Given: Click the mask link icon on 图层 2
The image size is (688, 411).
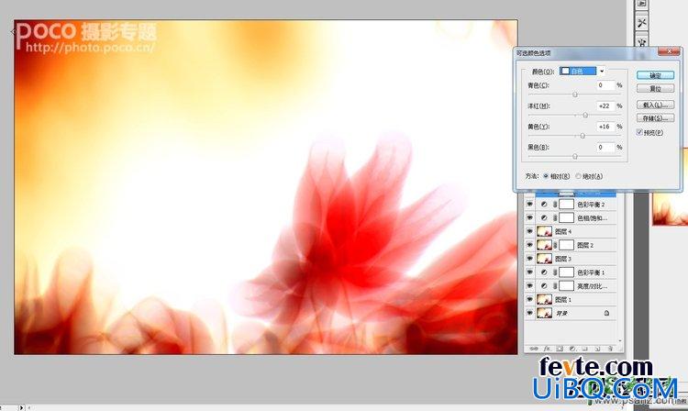Looking at the screenshot, I should click(x=556, y=245).
